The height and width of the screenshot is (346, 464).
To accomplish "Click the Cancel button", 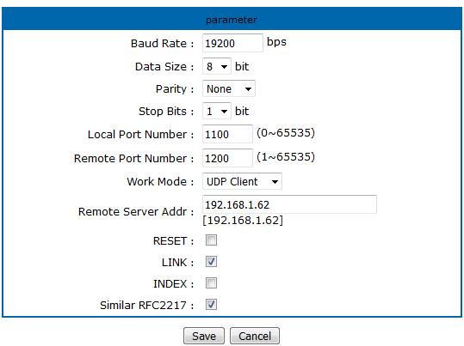I will coord(255,336).
